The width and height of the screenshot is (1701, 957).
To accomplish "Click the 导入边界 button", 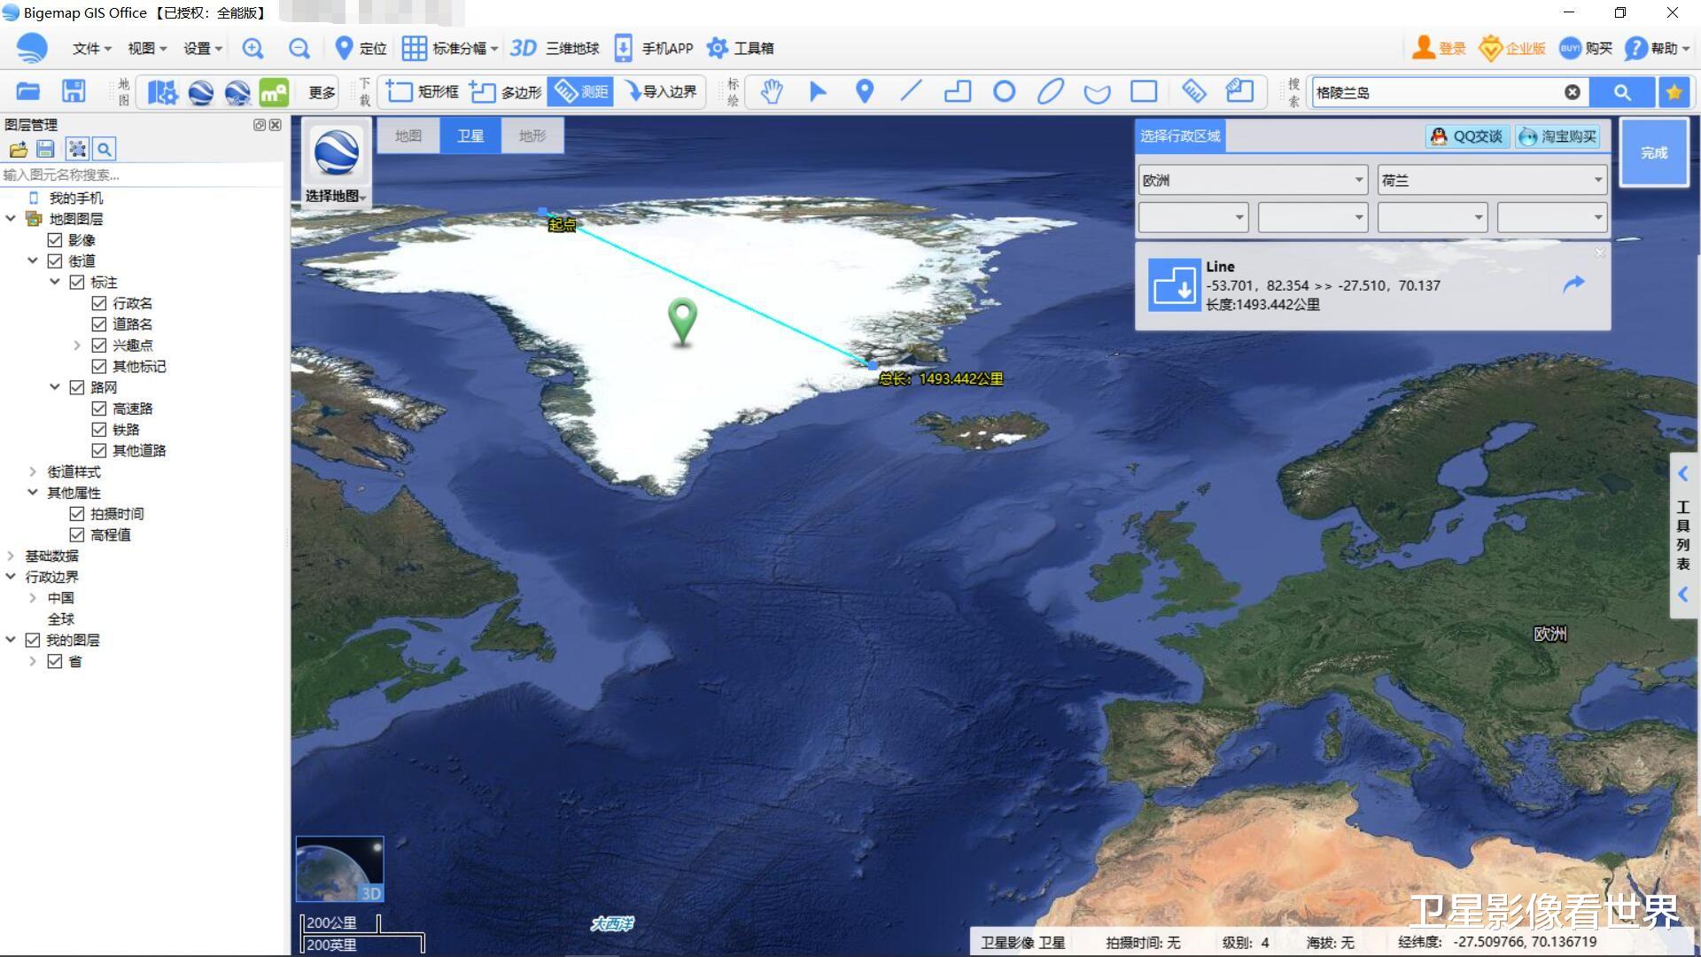I will point(661,91).
